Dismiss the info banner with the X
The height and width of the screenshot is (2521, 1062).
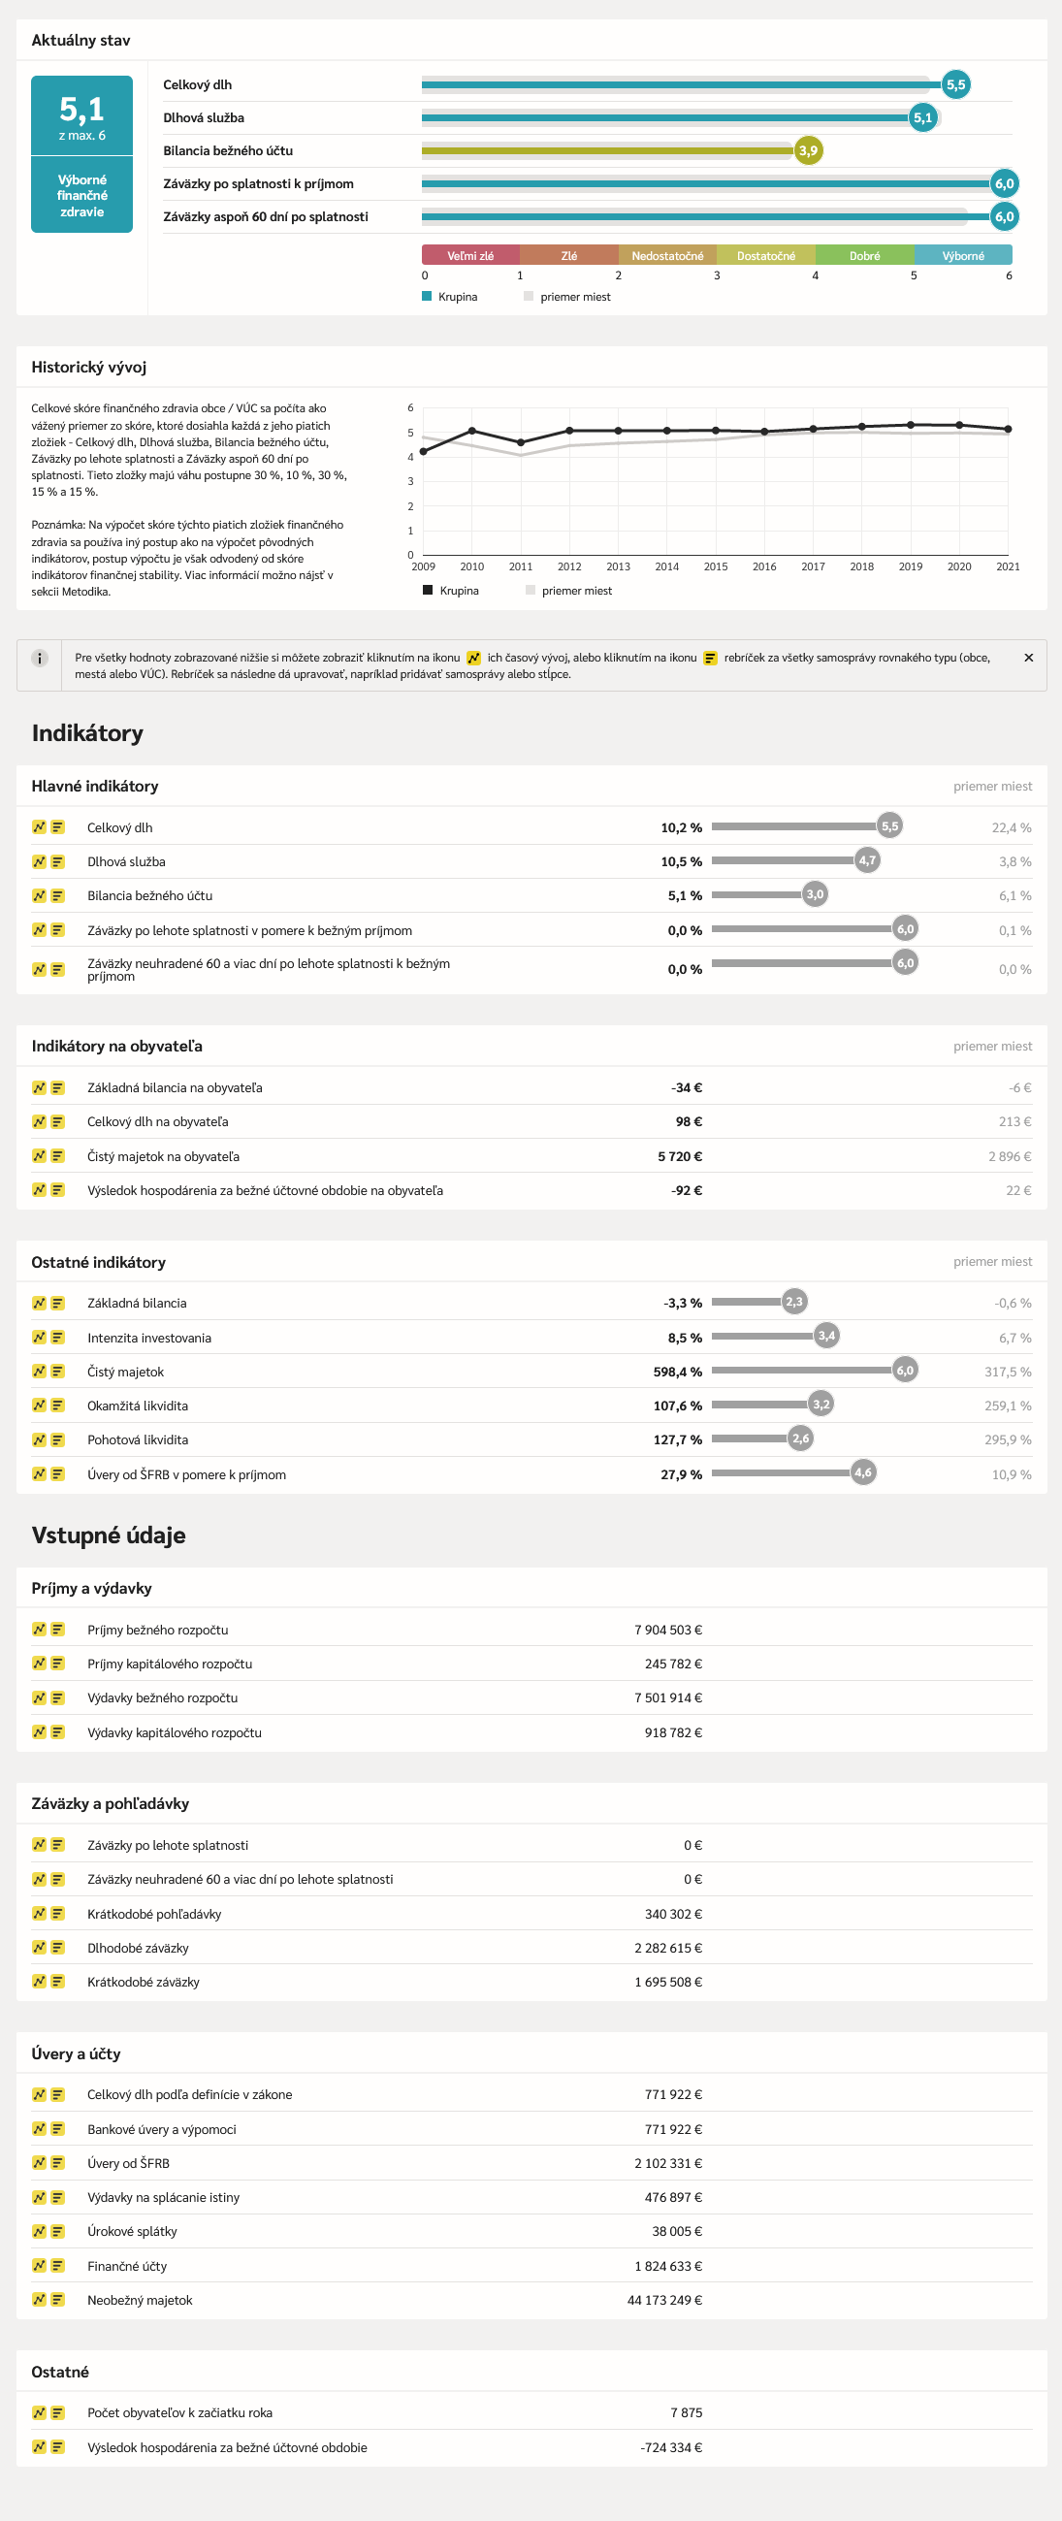[x=1029, y=658]
